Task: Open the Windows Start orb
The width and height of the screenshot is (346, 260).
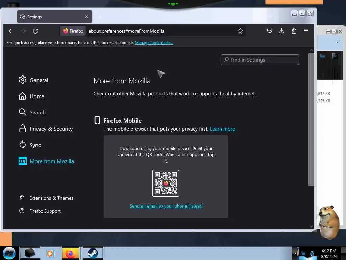Action: pos(9,253)
